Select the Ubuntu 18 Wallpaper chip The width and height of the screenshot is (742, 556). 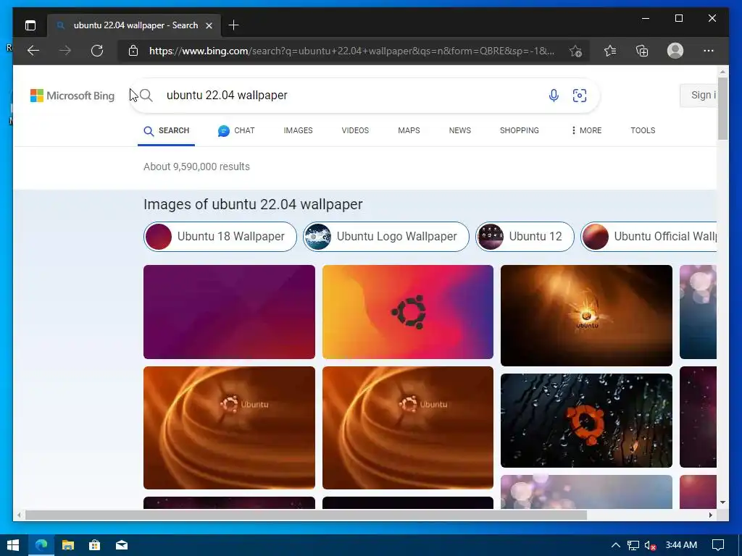click(x=220, y=237)
